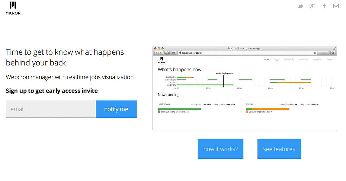Viewport: 346px width, 181px height.
Task: Click small Micron logo inside mockup
Action: tap(161, 60)
